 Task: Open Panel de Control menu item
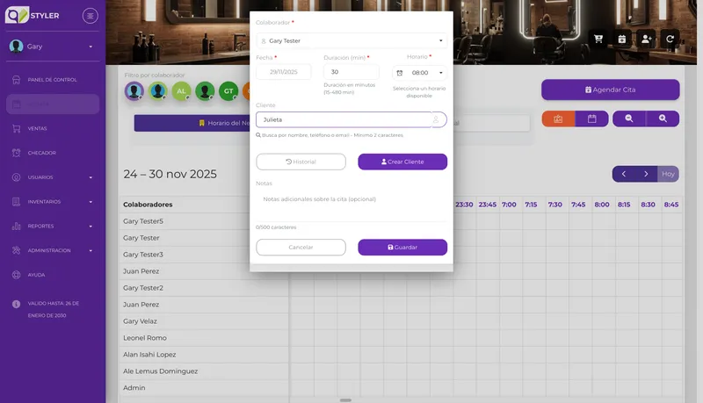tap(53, 80)
